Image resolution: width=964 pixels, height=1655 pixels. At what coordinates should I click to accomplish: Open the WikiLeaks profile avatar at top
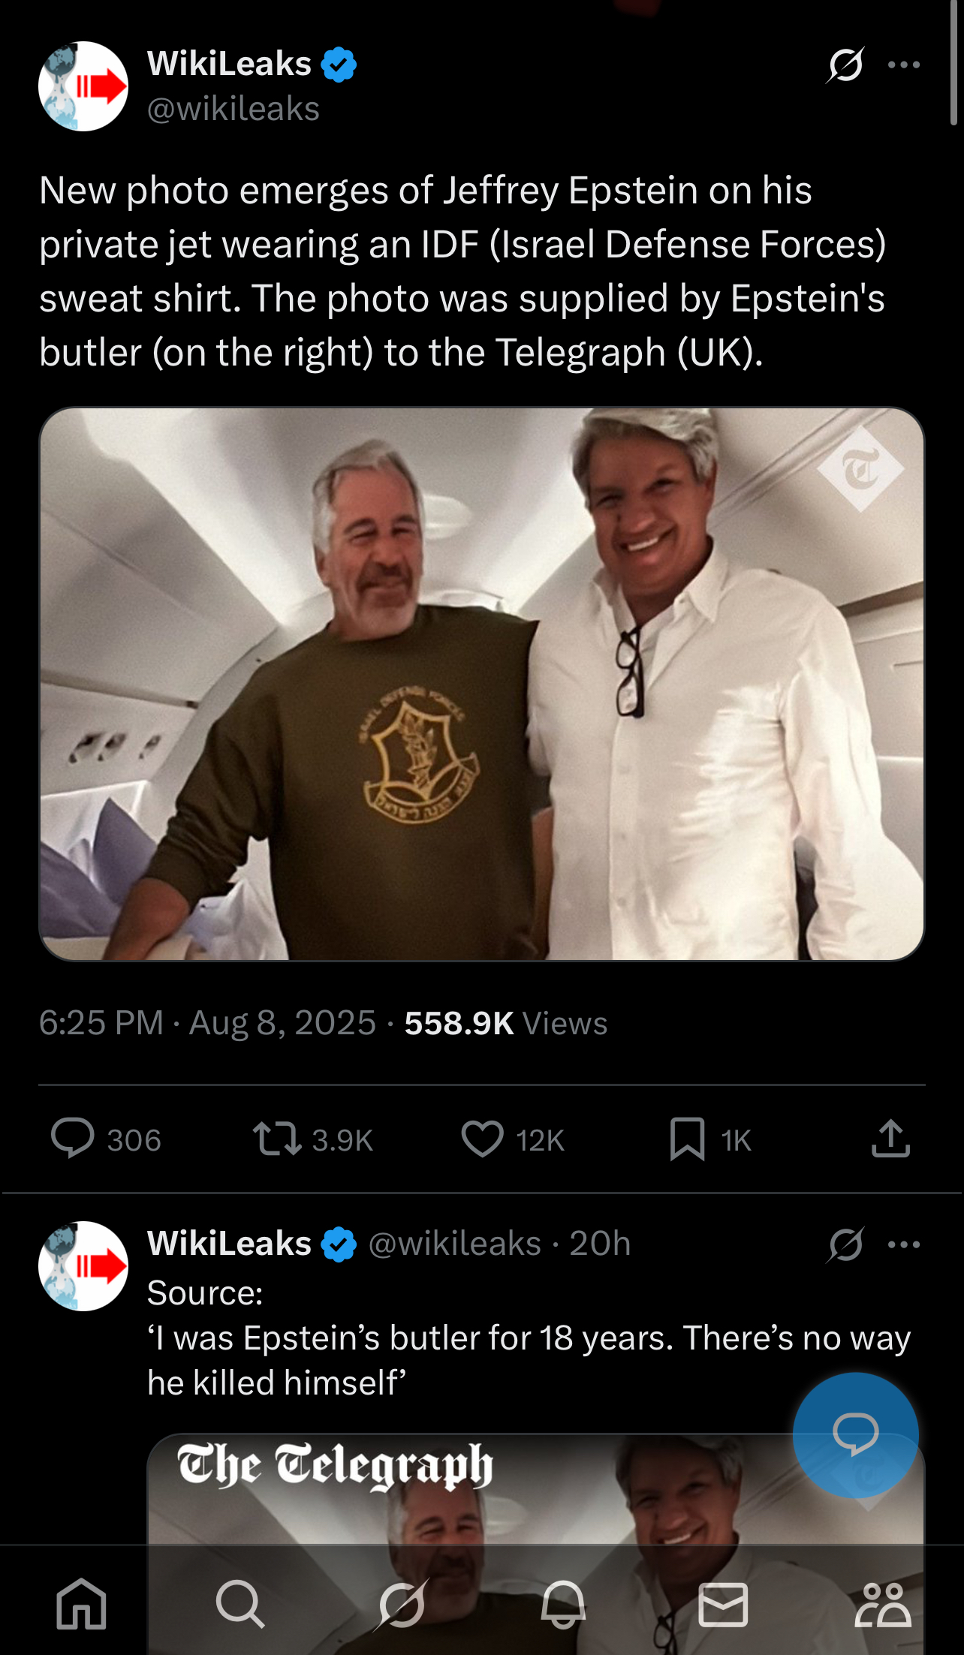point(83,86)
